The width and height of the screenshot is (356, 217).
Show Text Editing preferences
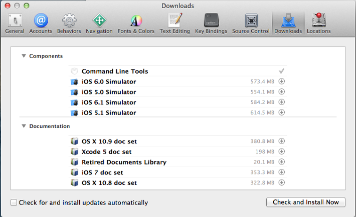174,23
